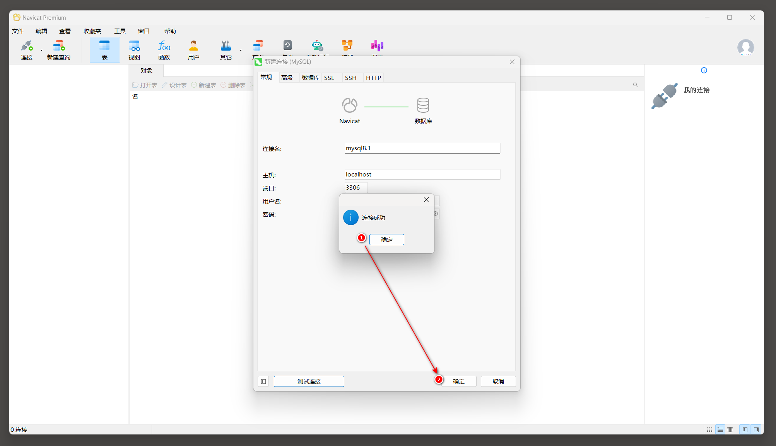Click the automation robot toolbar icon
The height and width of the screenshot is (446, 776).
(317, 46)
